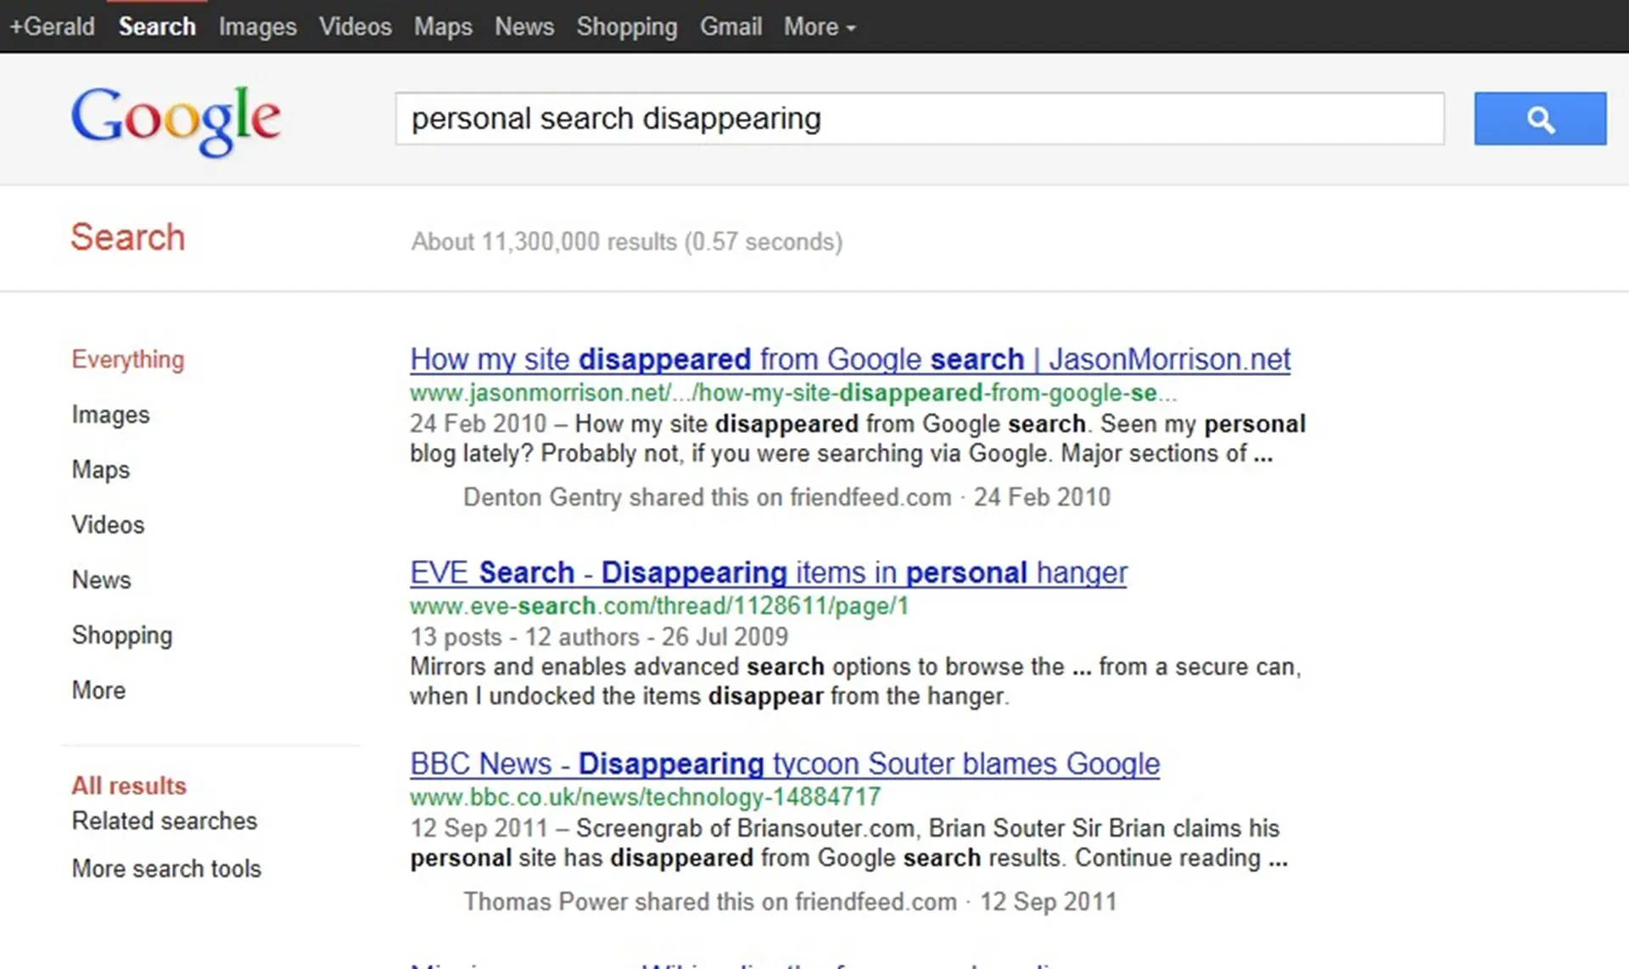Viewport: 1629px width, 969px height.
Task: Switch to Shopping in top navigation
Action: (627, 26)
